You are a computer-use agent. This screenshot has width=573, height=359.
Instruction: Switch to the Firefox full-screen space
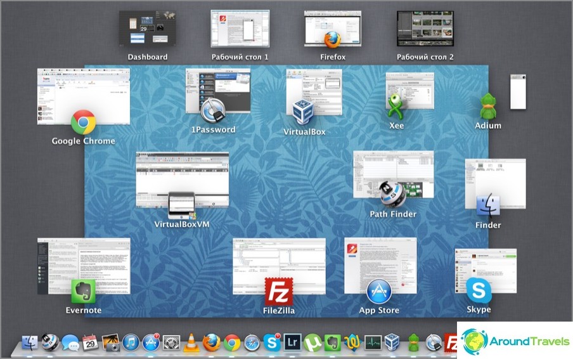pyautogui.click(x=333, y=29)
